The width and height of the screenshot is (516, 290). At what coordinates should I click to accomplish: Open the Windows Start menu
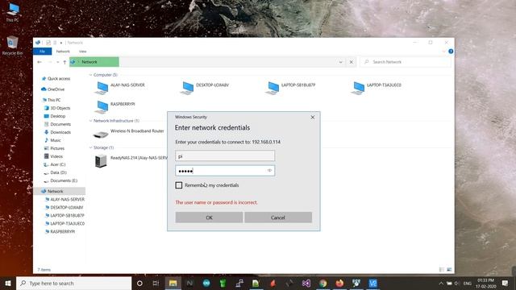(8, 283)
